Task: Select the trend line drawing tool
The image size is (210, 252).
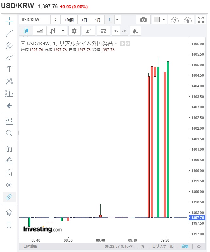Action: tap(9, 33)
